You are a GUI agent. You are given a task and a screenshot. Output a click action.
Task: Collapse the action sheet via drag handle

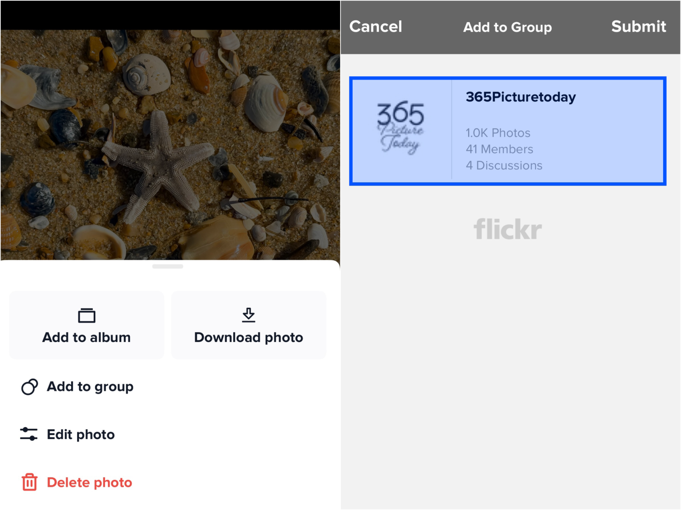coord(168,266)
